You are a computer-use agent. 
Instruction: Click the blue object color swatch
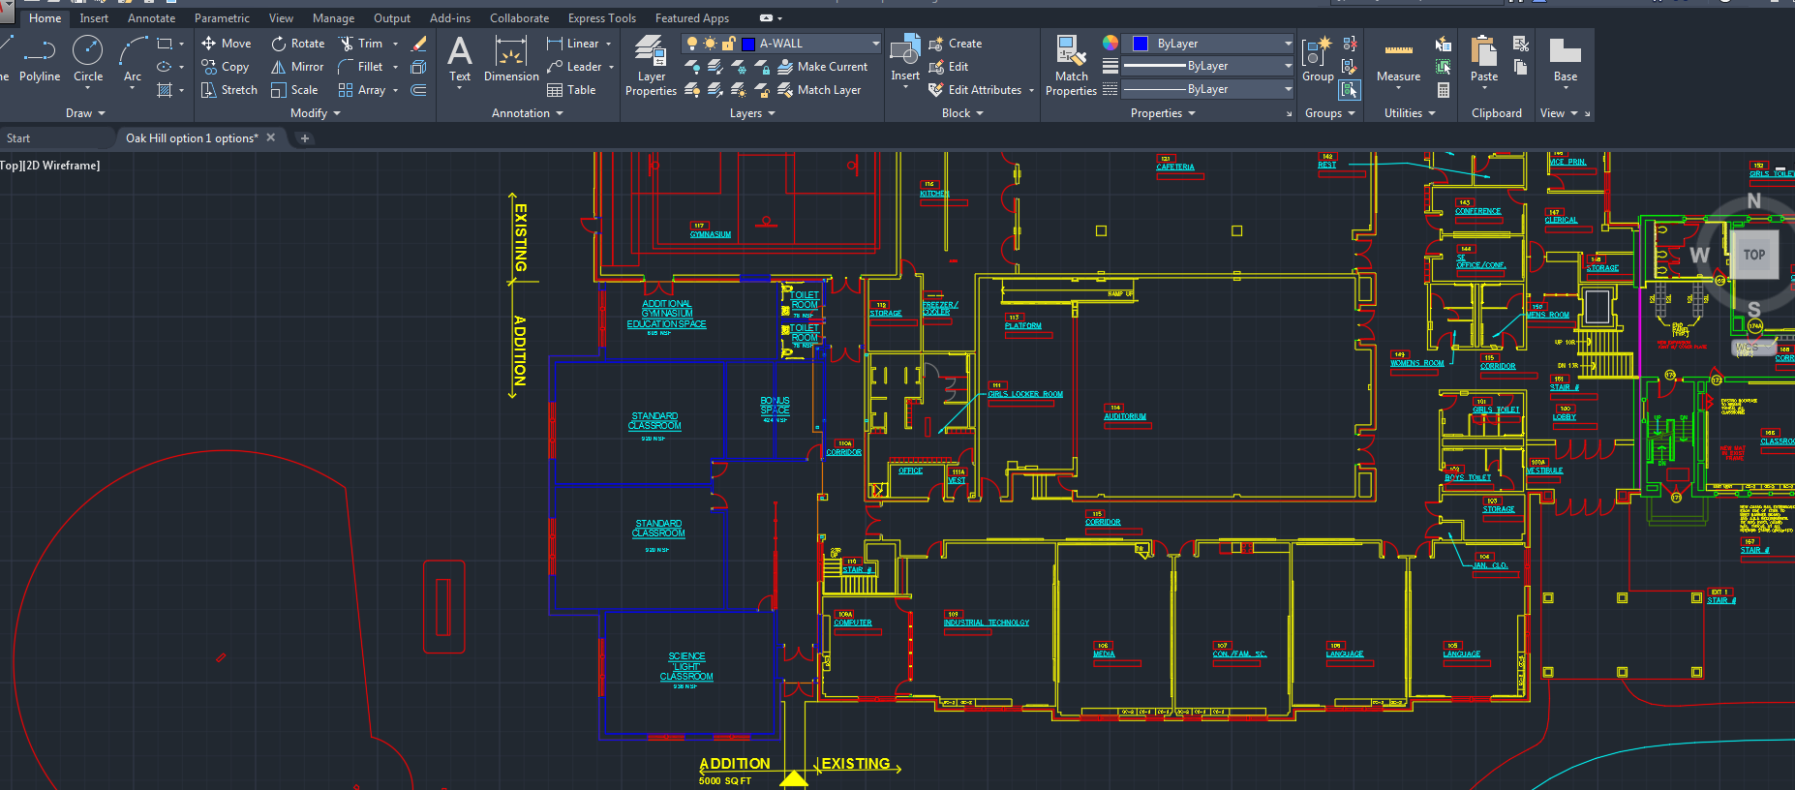pos(1141,44)
